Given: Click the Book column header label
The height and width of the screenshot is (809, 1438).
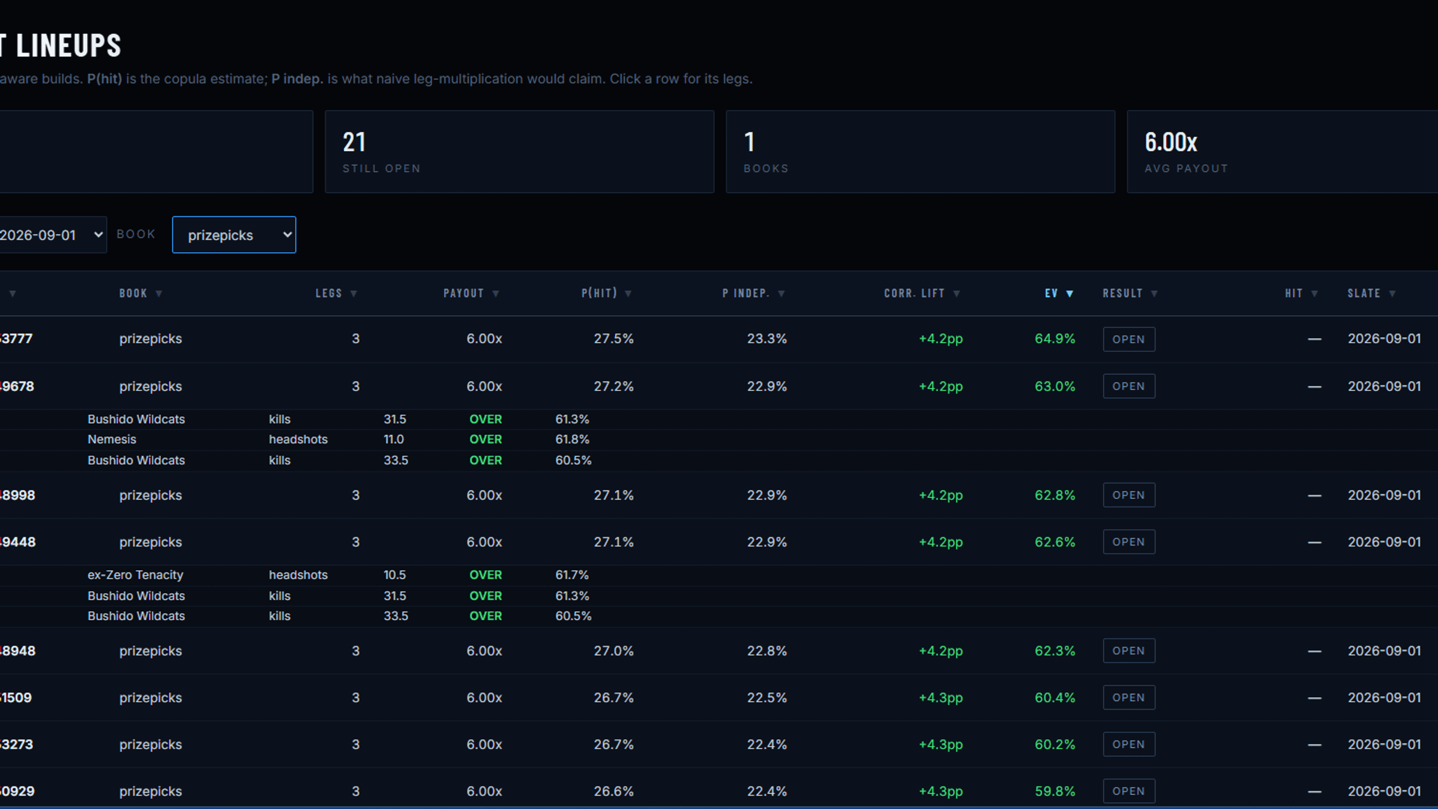Looking at the screenshot, I should pos(133,293).
